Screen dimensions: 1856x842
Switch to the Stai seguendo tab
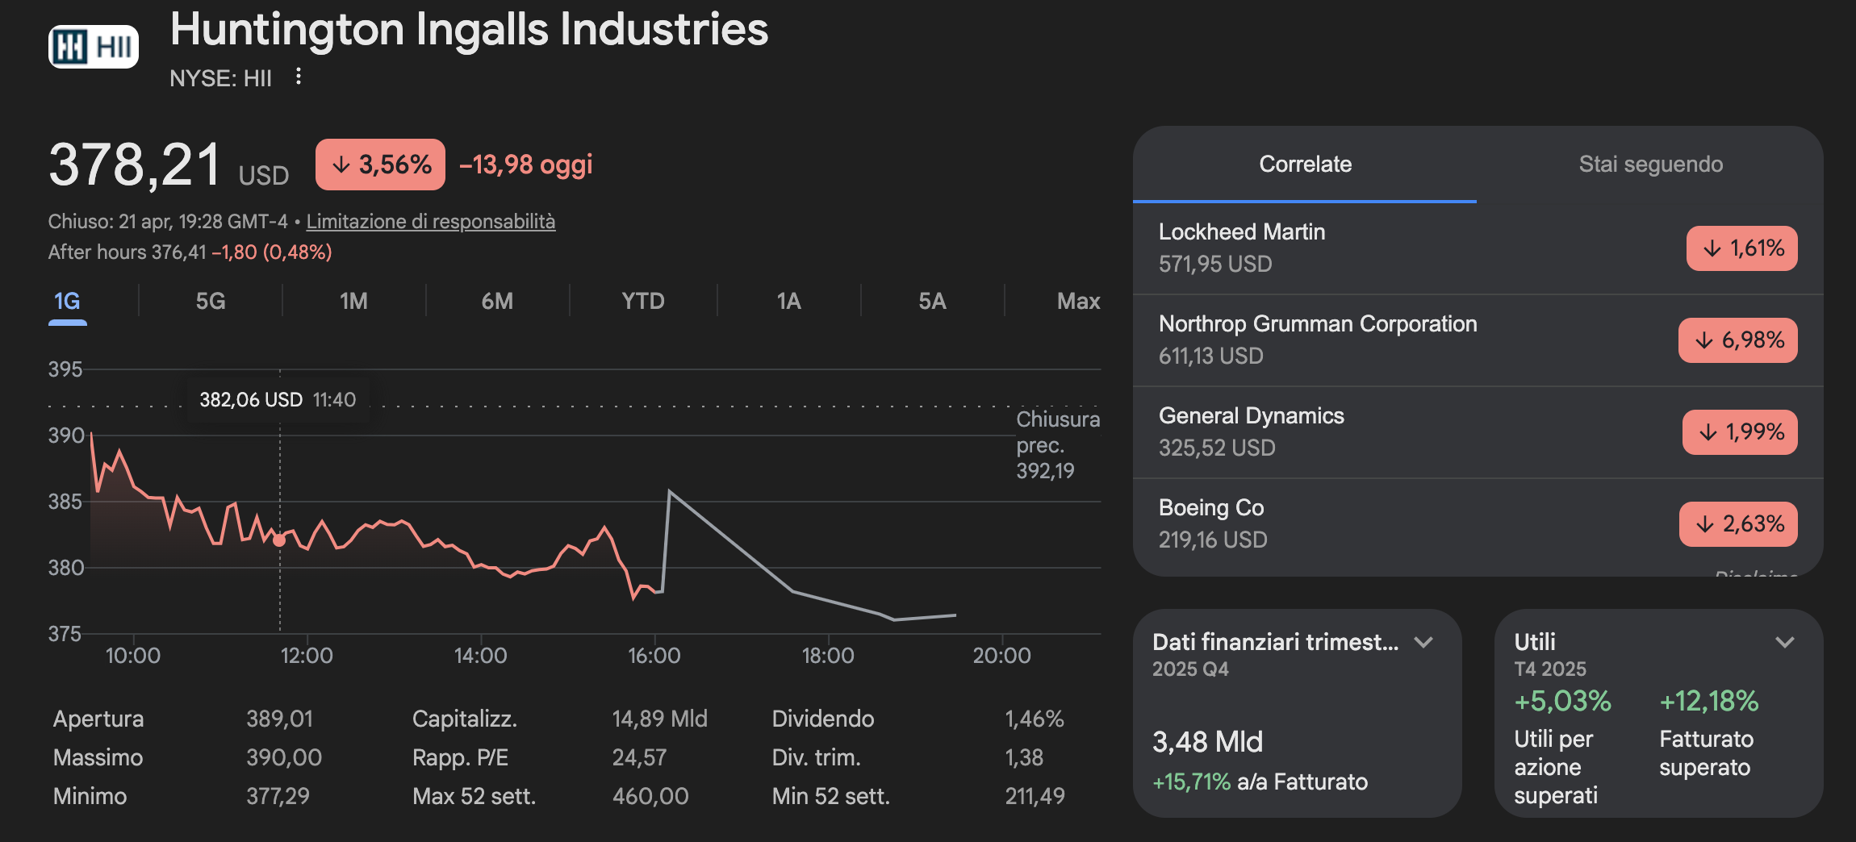pos(1650,164)
